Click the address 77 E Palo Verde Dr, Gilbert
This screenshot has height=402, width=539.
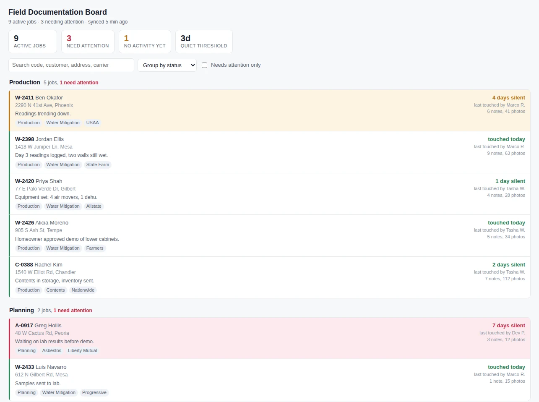(x=45, y=189)
